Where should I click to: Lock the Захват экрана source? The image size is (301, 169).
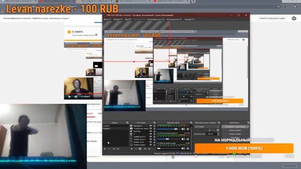coord(154,145)
